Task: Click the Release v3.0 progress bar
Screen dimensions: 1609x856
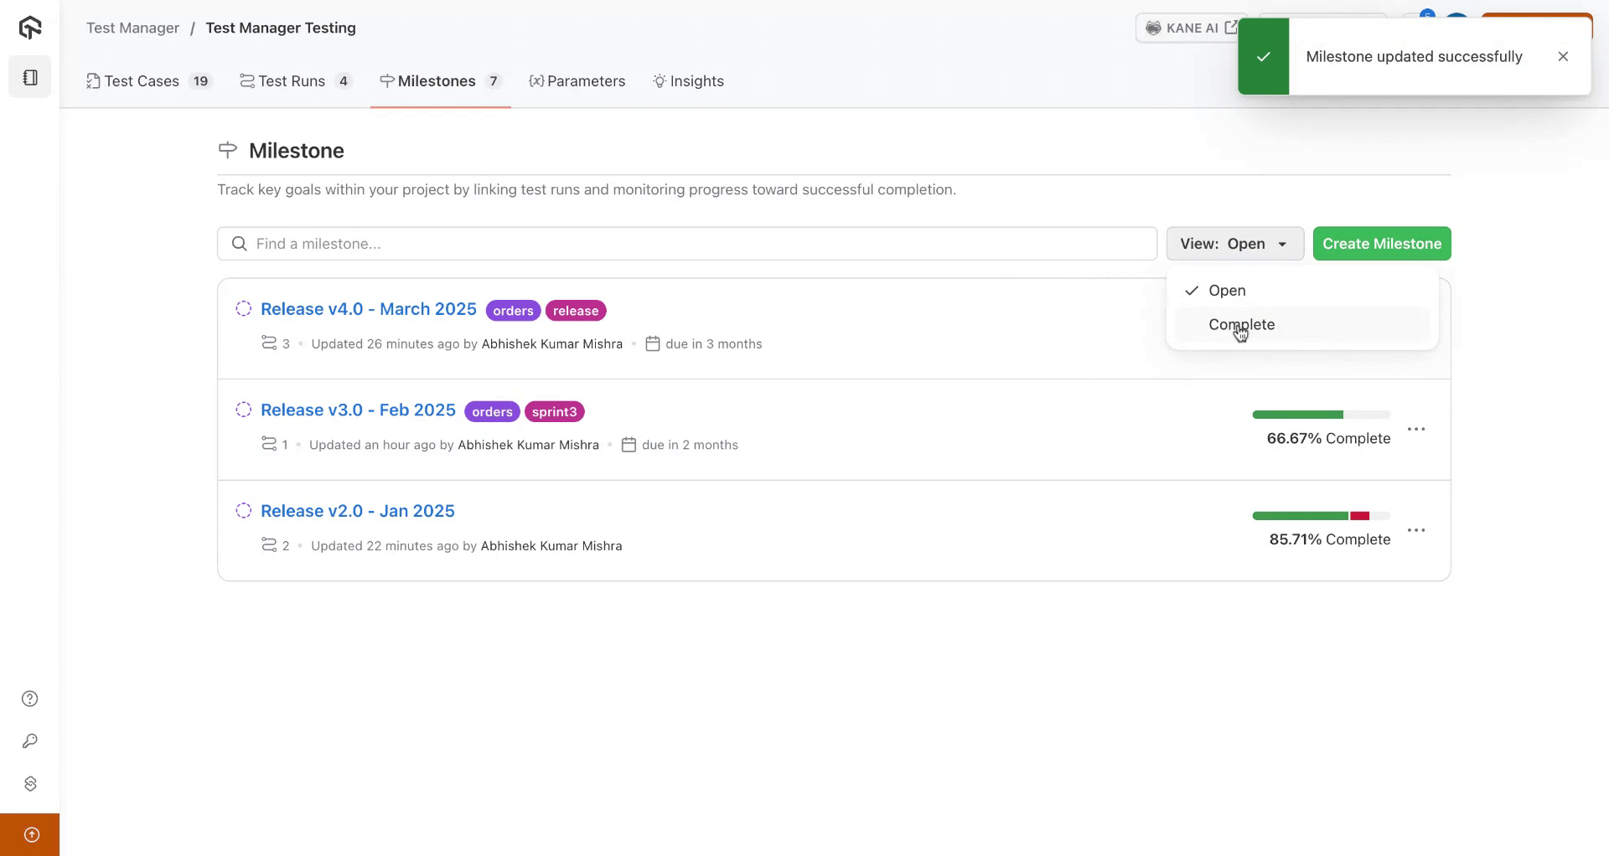Action: (x=1321, y=415)
